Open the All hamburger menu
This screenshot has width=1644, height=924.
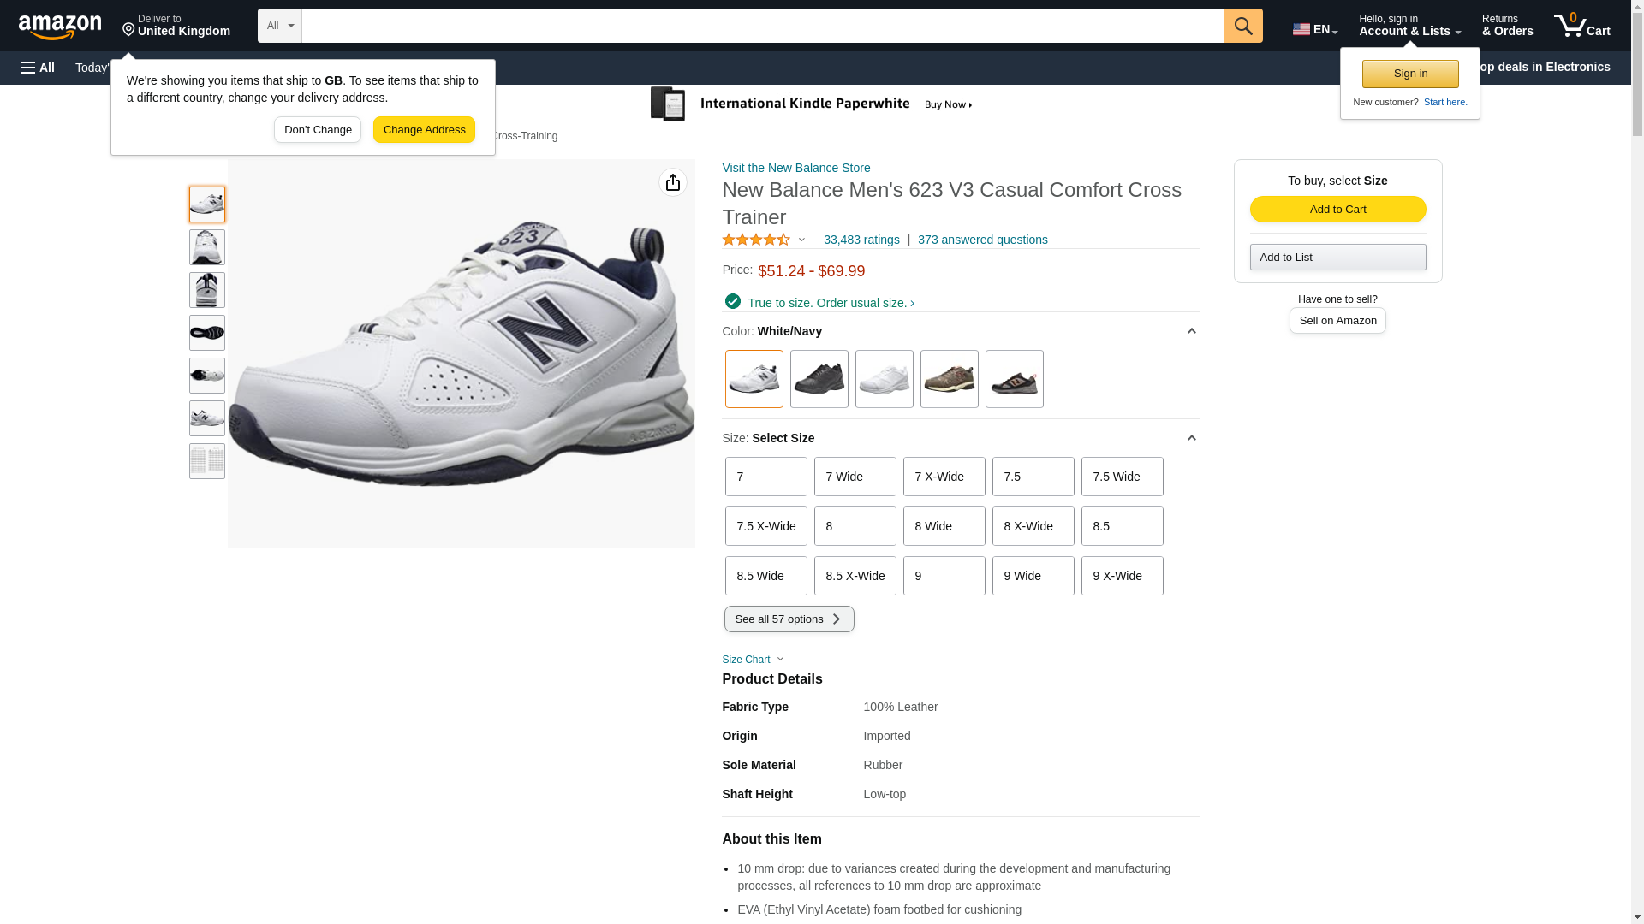(38, 68)
